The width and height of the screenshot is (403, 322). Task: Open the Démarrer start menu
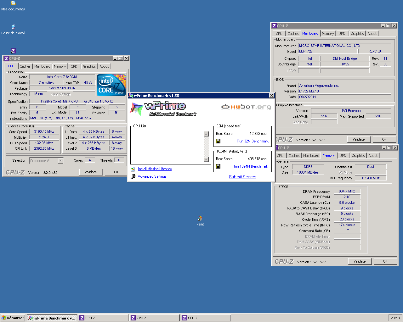13,318
